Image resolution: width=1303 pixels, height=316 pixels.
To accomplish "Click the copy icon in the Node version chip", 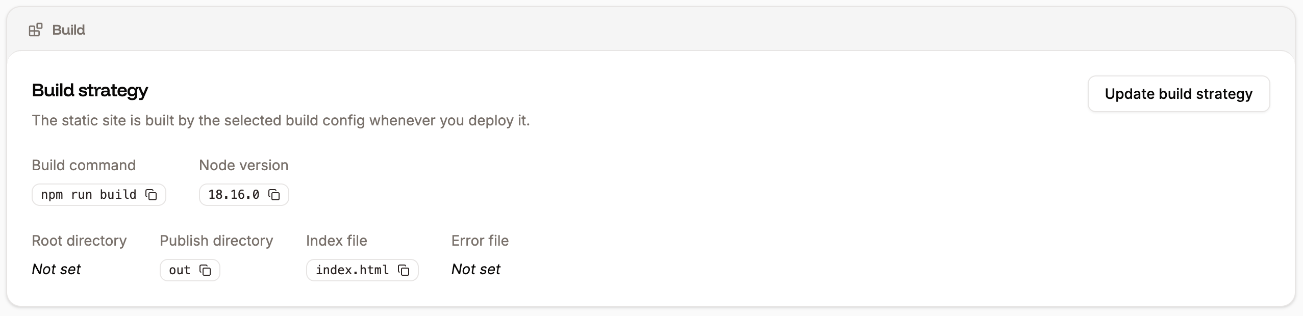I will click(274, 195).
